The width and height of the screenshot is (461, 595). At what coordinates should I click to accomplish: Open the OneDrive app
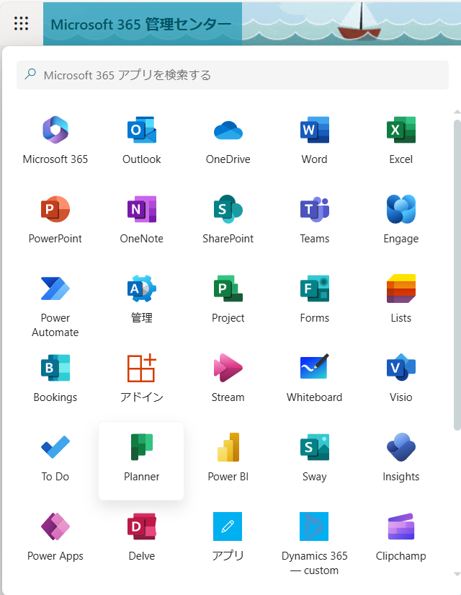pos(228,141)
